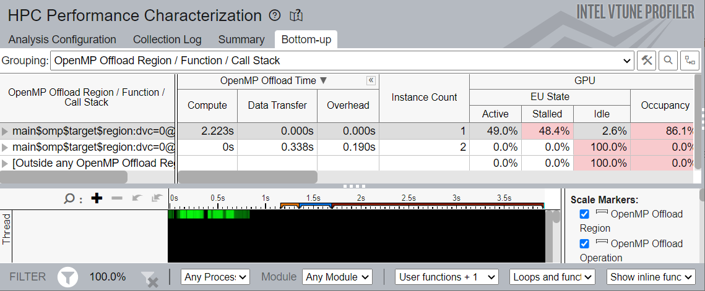The width and height of the screenshot is (705, 291).
Task: Click the blue offload operation timeline marker
Action: 315,206
